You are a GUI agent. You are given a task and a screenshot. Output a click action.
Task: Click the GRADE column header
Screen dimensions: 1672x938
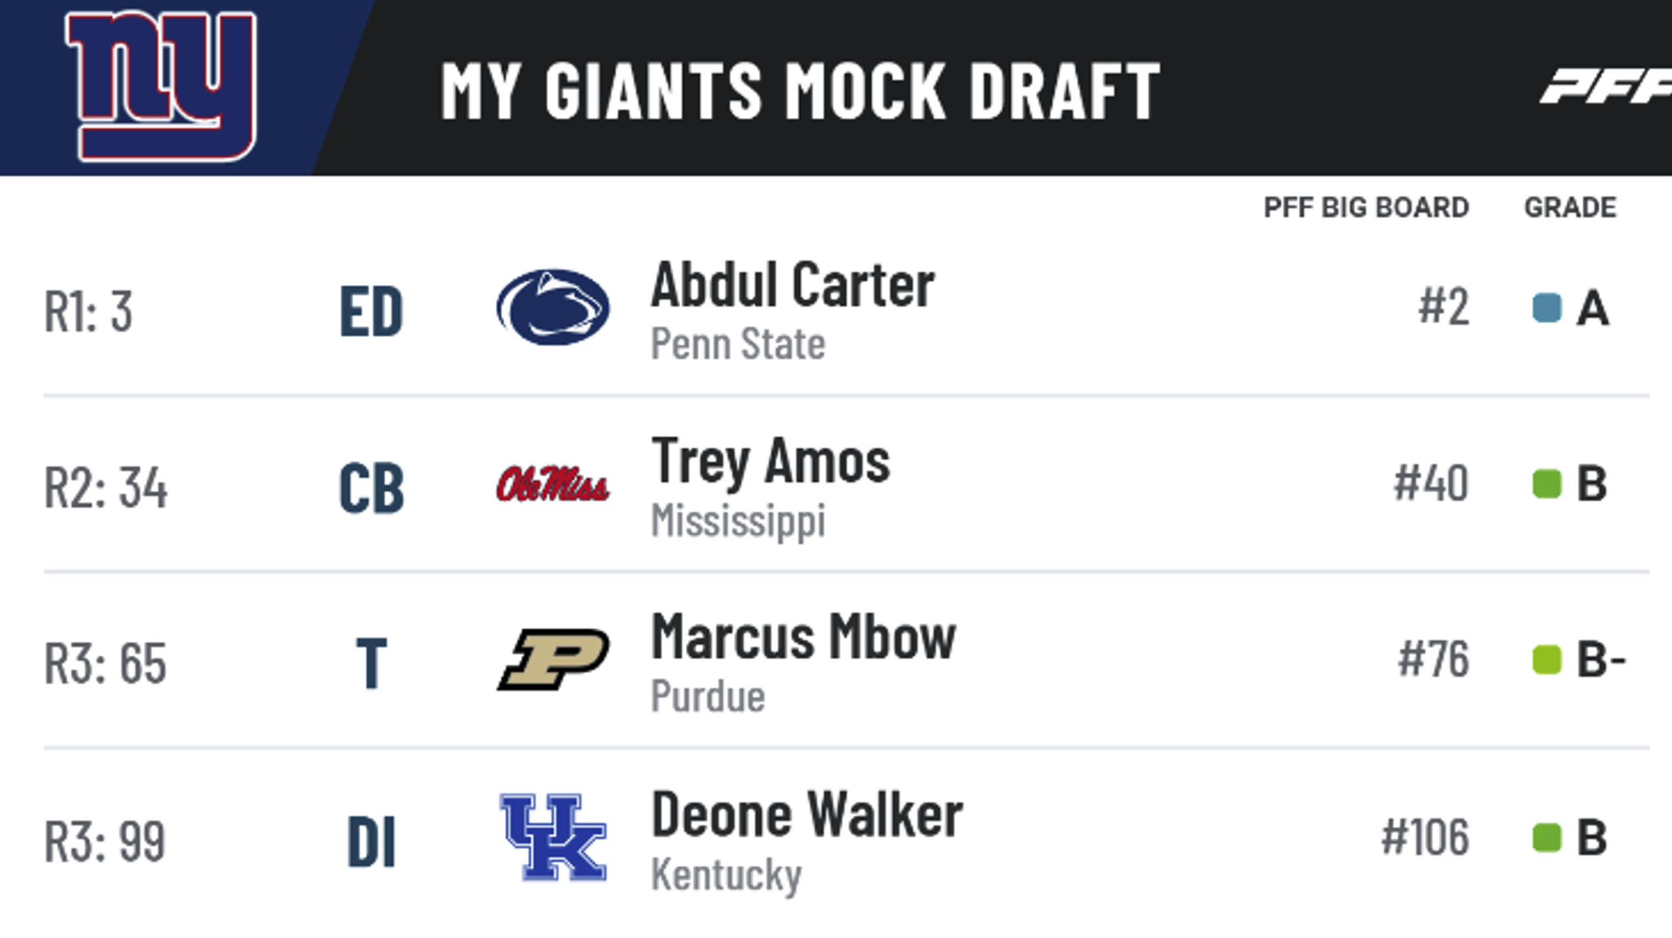point(1570,207)
